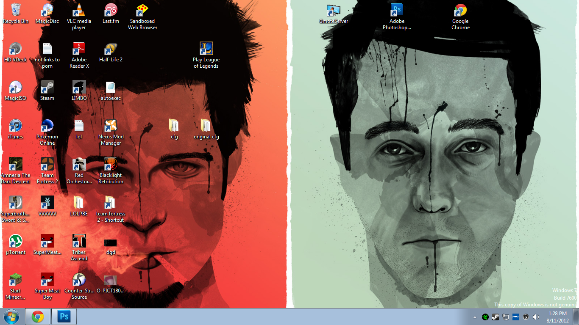The width and height of the screenshot is (579, 325).
Task: Select the Nexus Mod Manager icon
Action: 111,126
